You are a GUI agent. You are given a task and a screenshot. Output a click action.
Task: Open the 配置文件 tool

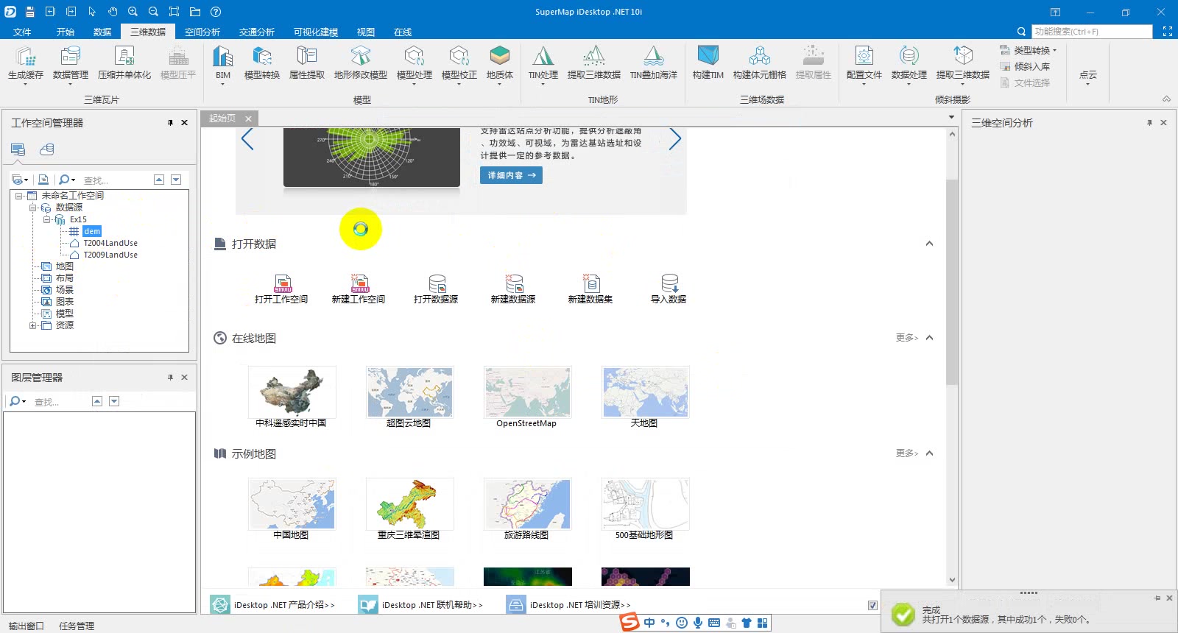tap(864, 64)
